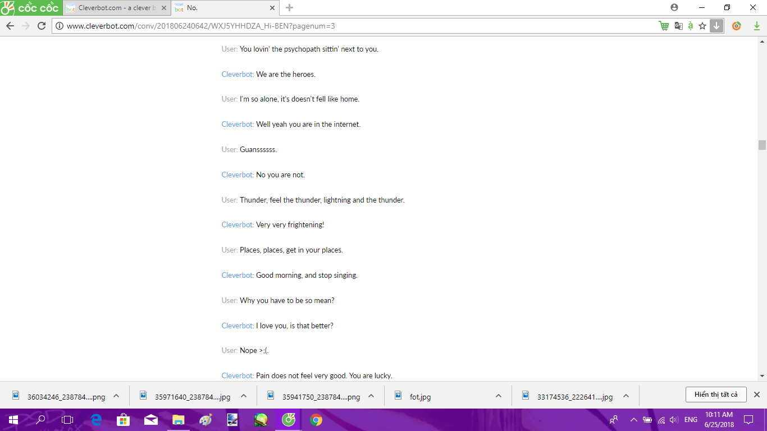
Task: Reload the Cleverbot page
Action: click(41, 26)
